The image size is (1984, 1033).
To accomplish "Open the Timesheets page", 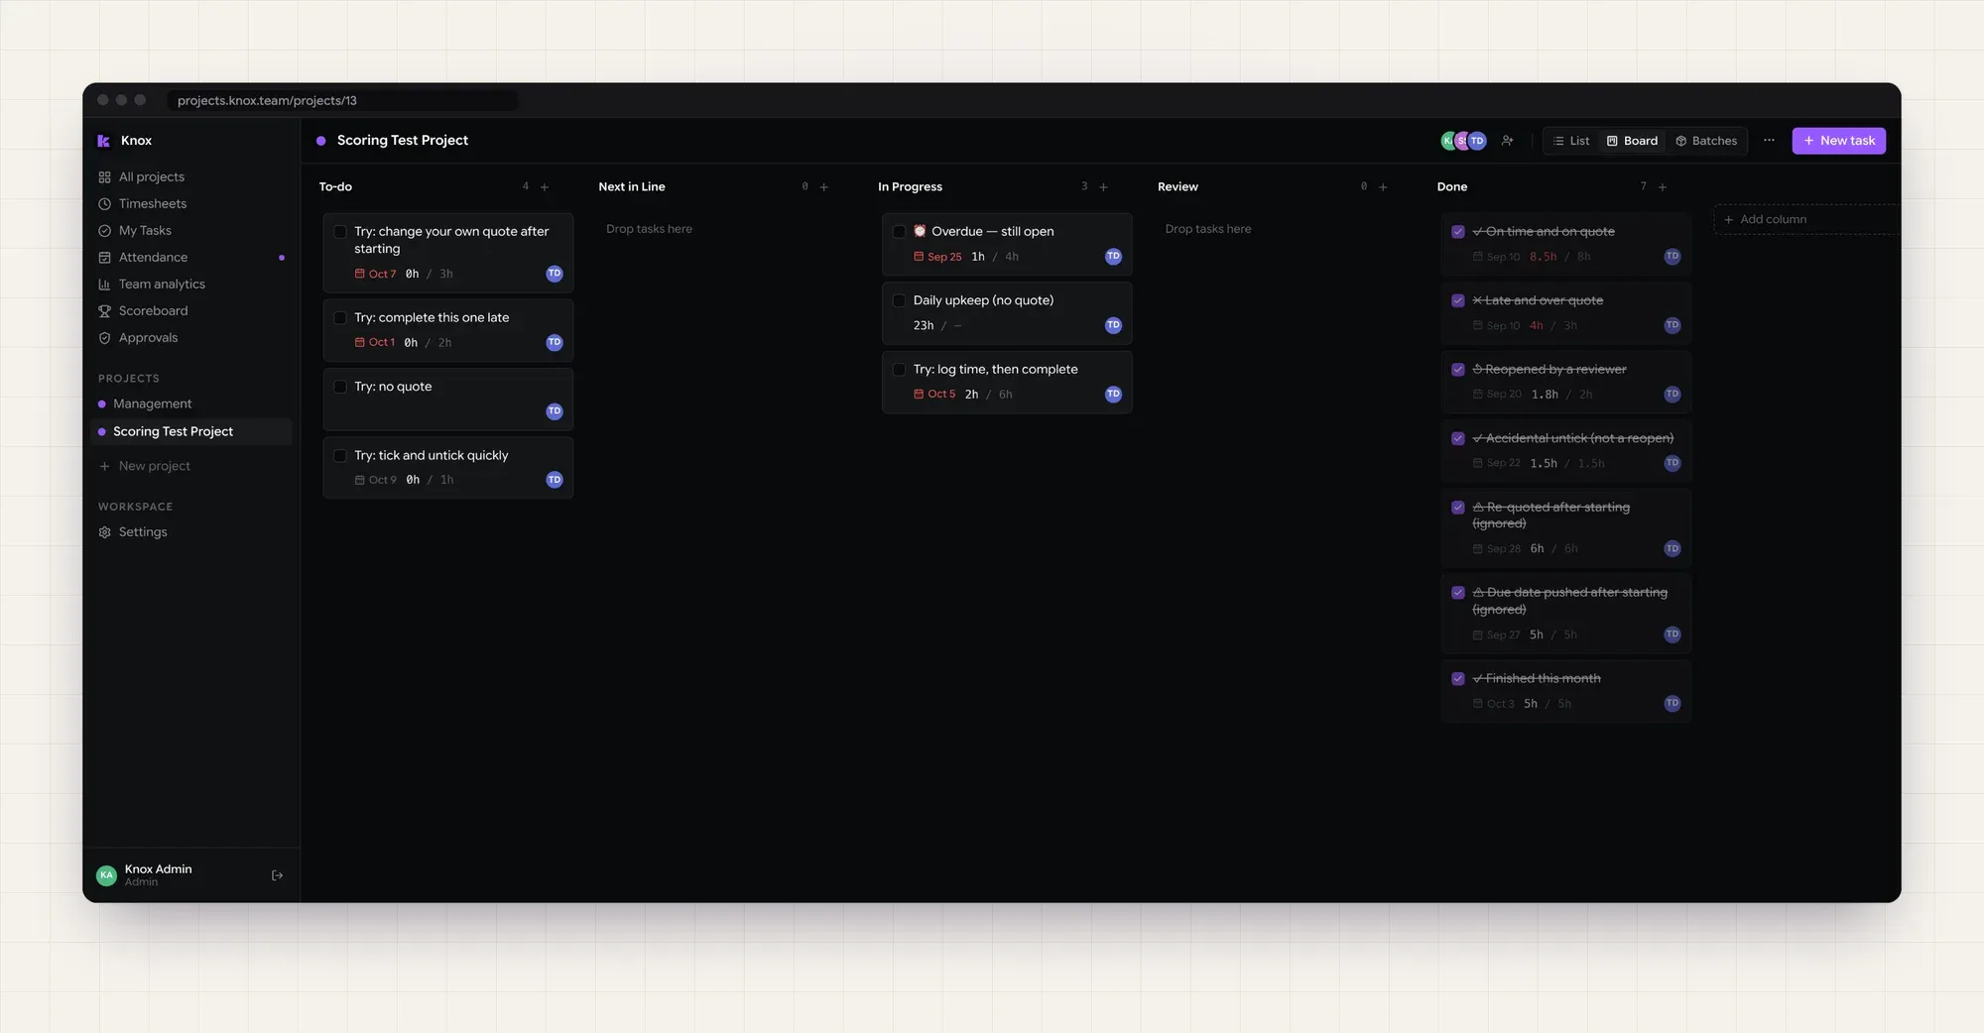I will coord(191,204).
